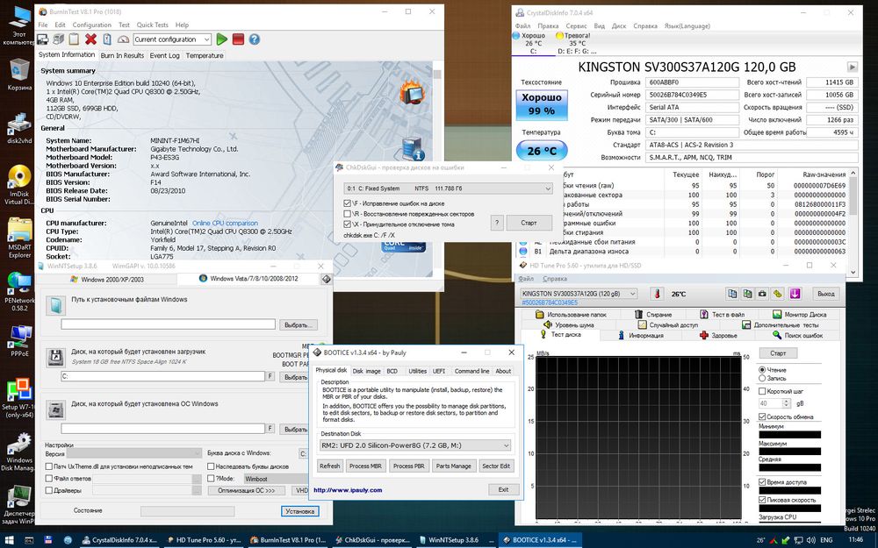Toggle the Время доступа checkbox
Screen dimensions: 878x548
[x=762, y=482]
